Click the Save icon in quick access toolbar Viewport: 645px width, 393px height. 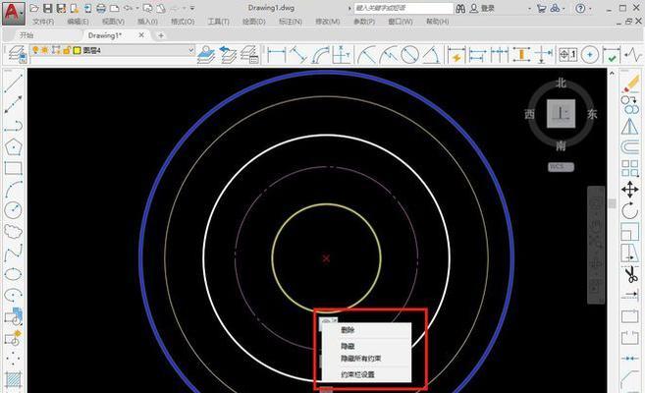click(48, 8)
